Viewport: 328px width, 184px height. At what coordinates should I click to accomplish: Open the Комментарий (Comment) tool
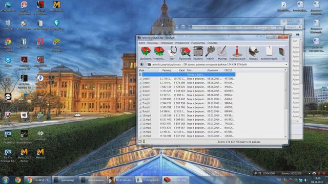point(269,53)
